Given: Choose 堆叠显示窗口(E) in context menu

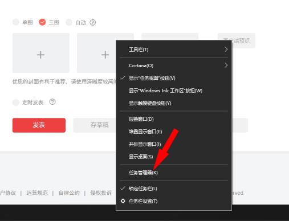Looking at the screenshot, I should pos(174,132).
